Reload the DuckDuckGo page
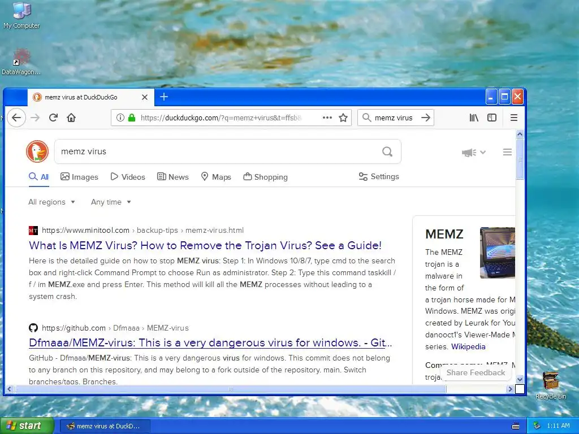579x434 pixels. 53,118
